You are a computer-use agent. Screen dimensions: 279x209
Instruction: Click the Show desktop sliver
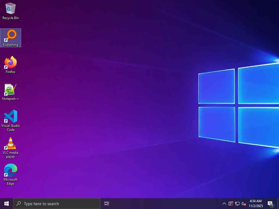tap(278, 204)
